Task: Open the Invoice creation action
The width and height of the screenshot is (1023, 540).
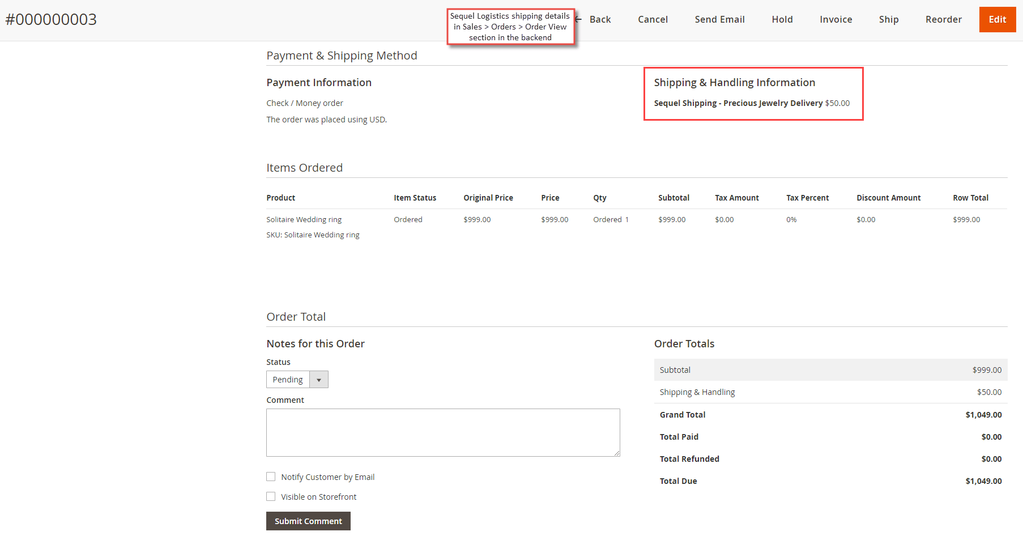Action: click(x=836, y=19)
